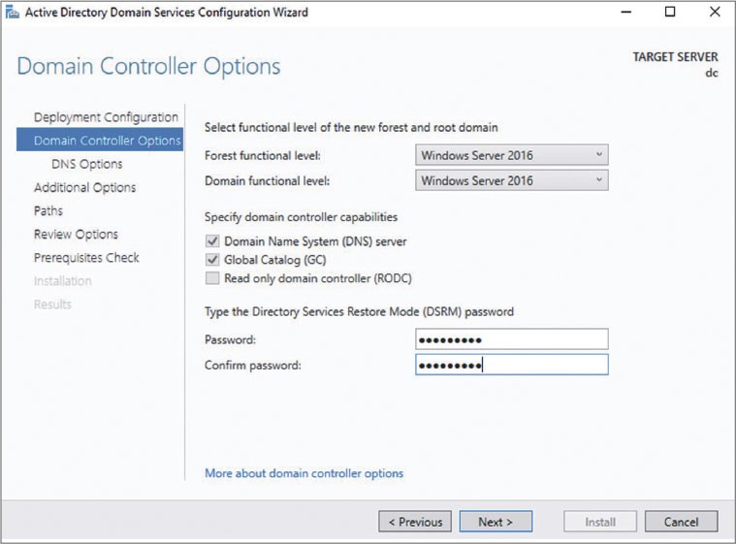Viewport: 736px width, 544px height.
Task: Maximize the configuration wizard window
Action: [670, 13]
